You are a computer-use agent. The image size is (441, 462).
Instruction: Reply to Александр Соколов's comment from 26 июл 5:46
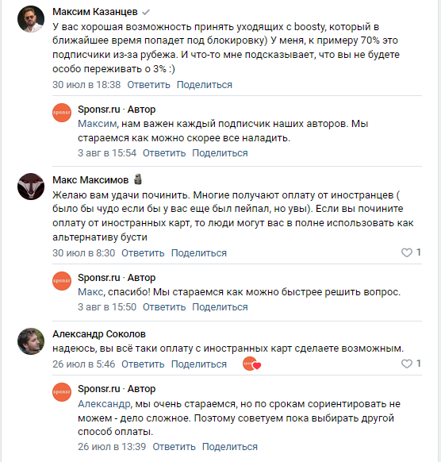[x=143, y=364]
